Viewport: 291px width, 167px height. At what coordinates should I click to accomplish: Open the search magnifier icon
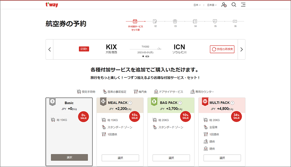[234, 5]
